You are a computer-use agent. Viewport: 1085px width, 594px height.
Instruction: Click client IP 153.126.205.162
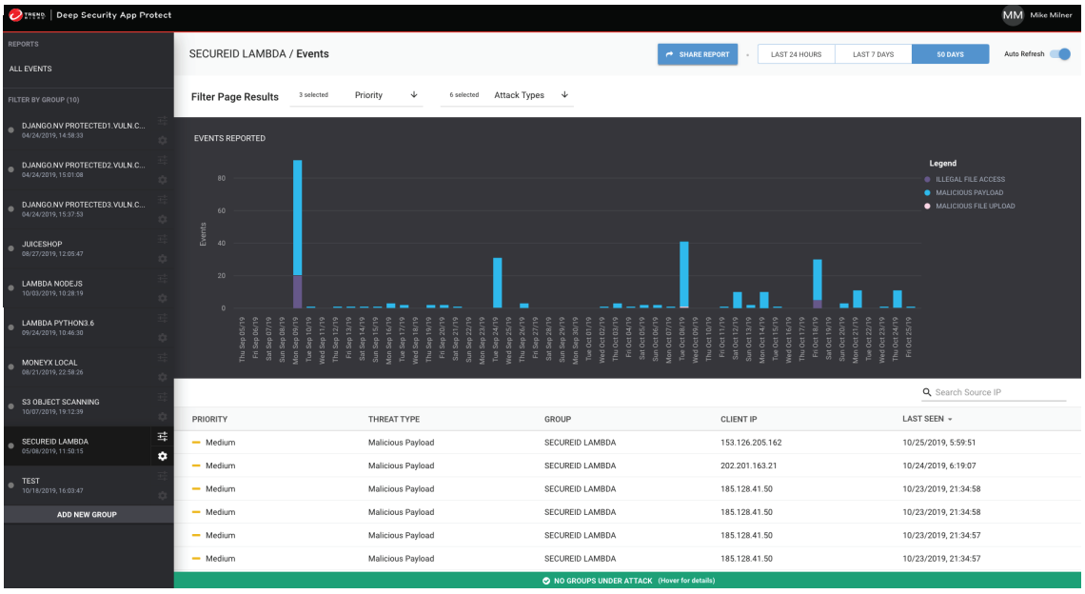(x=751, y=443)
